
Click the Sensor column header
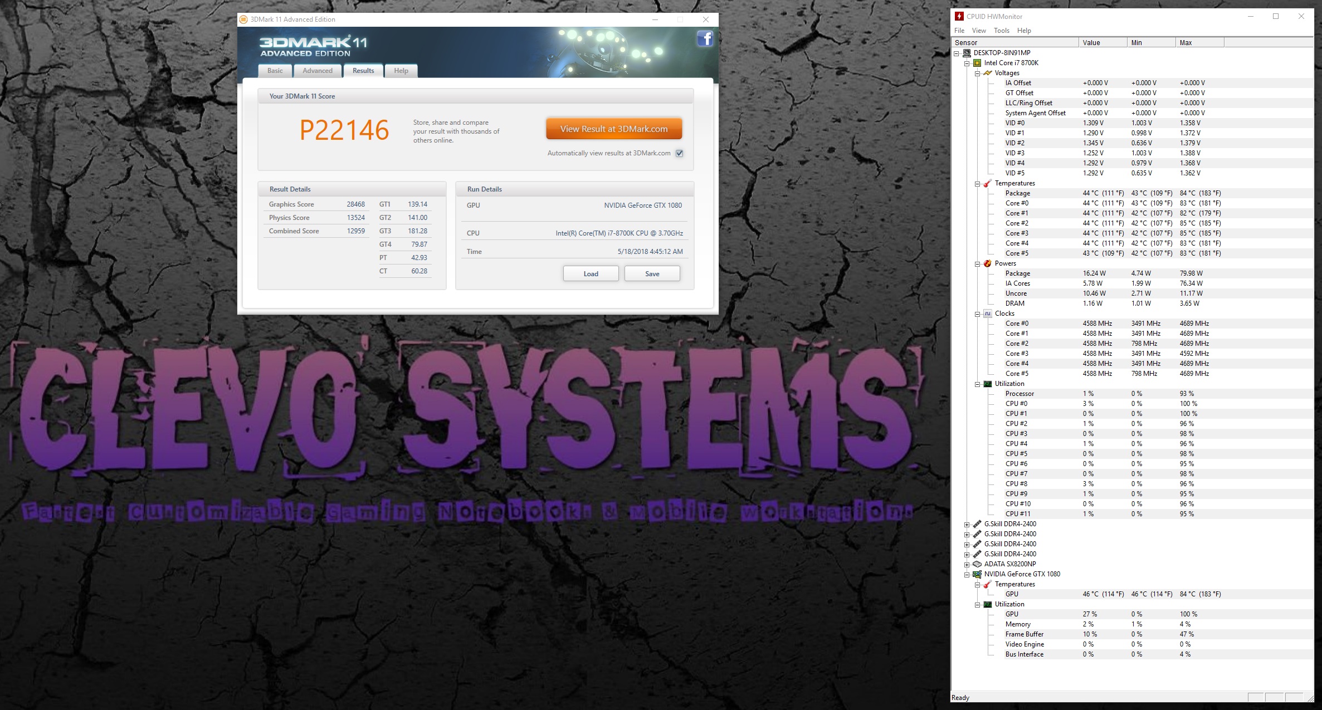(x=1015, y=43)
